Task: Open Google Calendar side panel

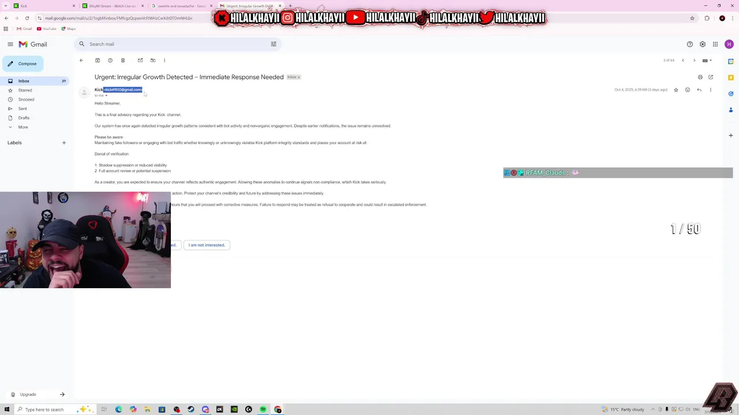Action: (x=731, y=61)
